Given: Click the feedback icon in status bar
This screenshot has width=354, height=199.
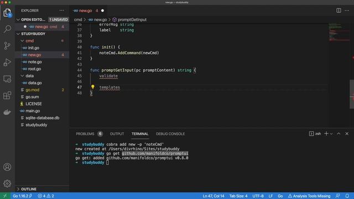Looking at the screenshot, I should [x=338, y=196].
